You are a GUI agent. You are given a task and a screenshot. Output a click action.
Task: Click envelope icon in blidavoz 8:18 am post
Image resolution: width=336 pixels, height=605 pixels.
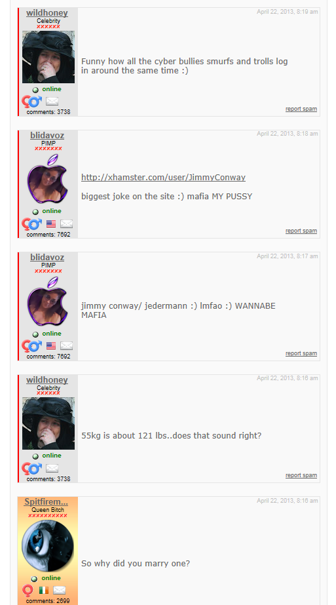tap(66, 224)
